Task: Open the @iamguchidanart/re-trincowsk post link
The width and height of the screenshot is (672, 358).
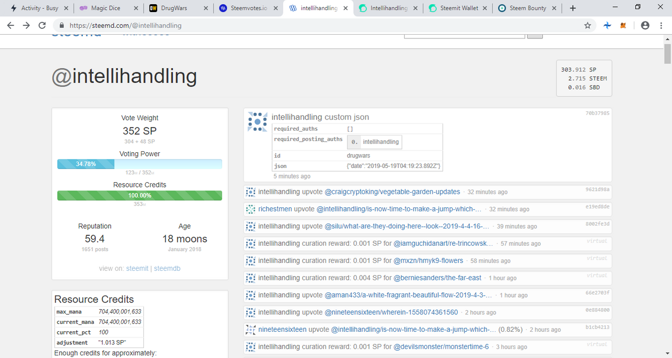Action: click(443, 243)
